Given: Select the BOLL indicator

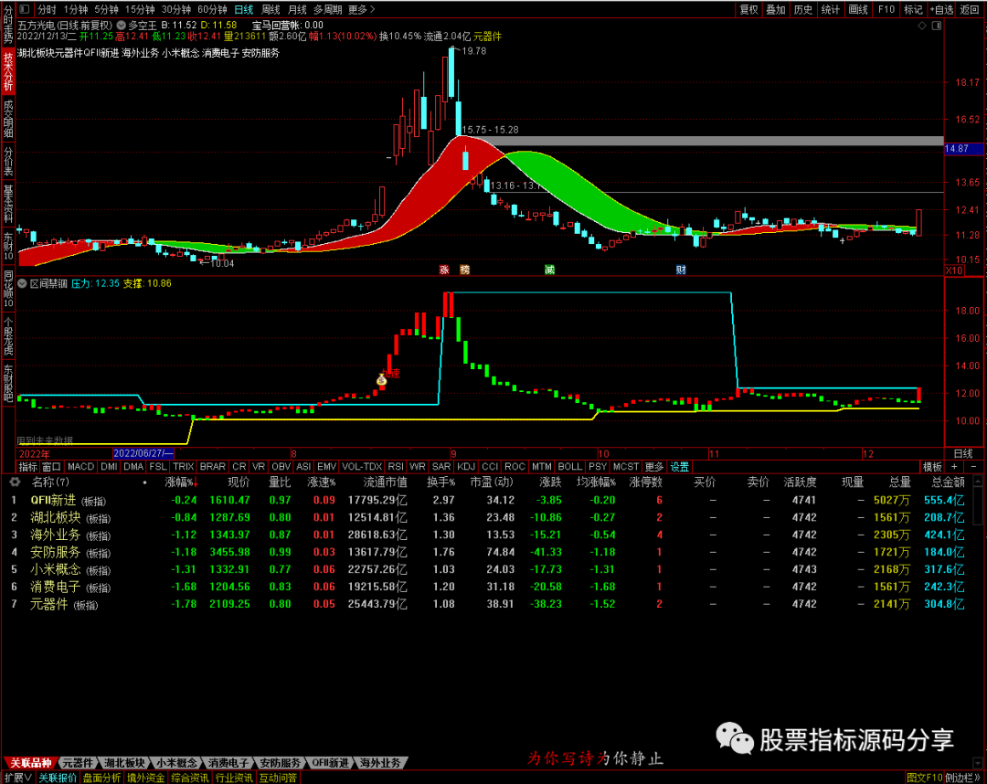Looking at the screenshot, I should click(x=570, y=467).
